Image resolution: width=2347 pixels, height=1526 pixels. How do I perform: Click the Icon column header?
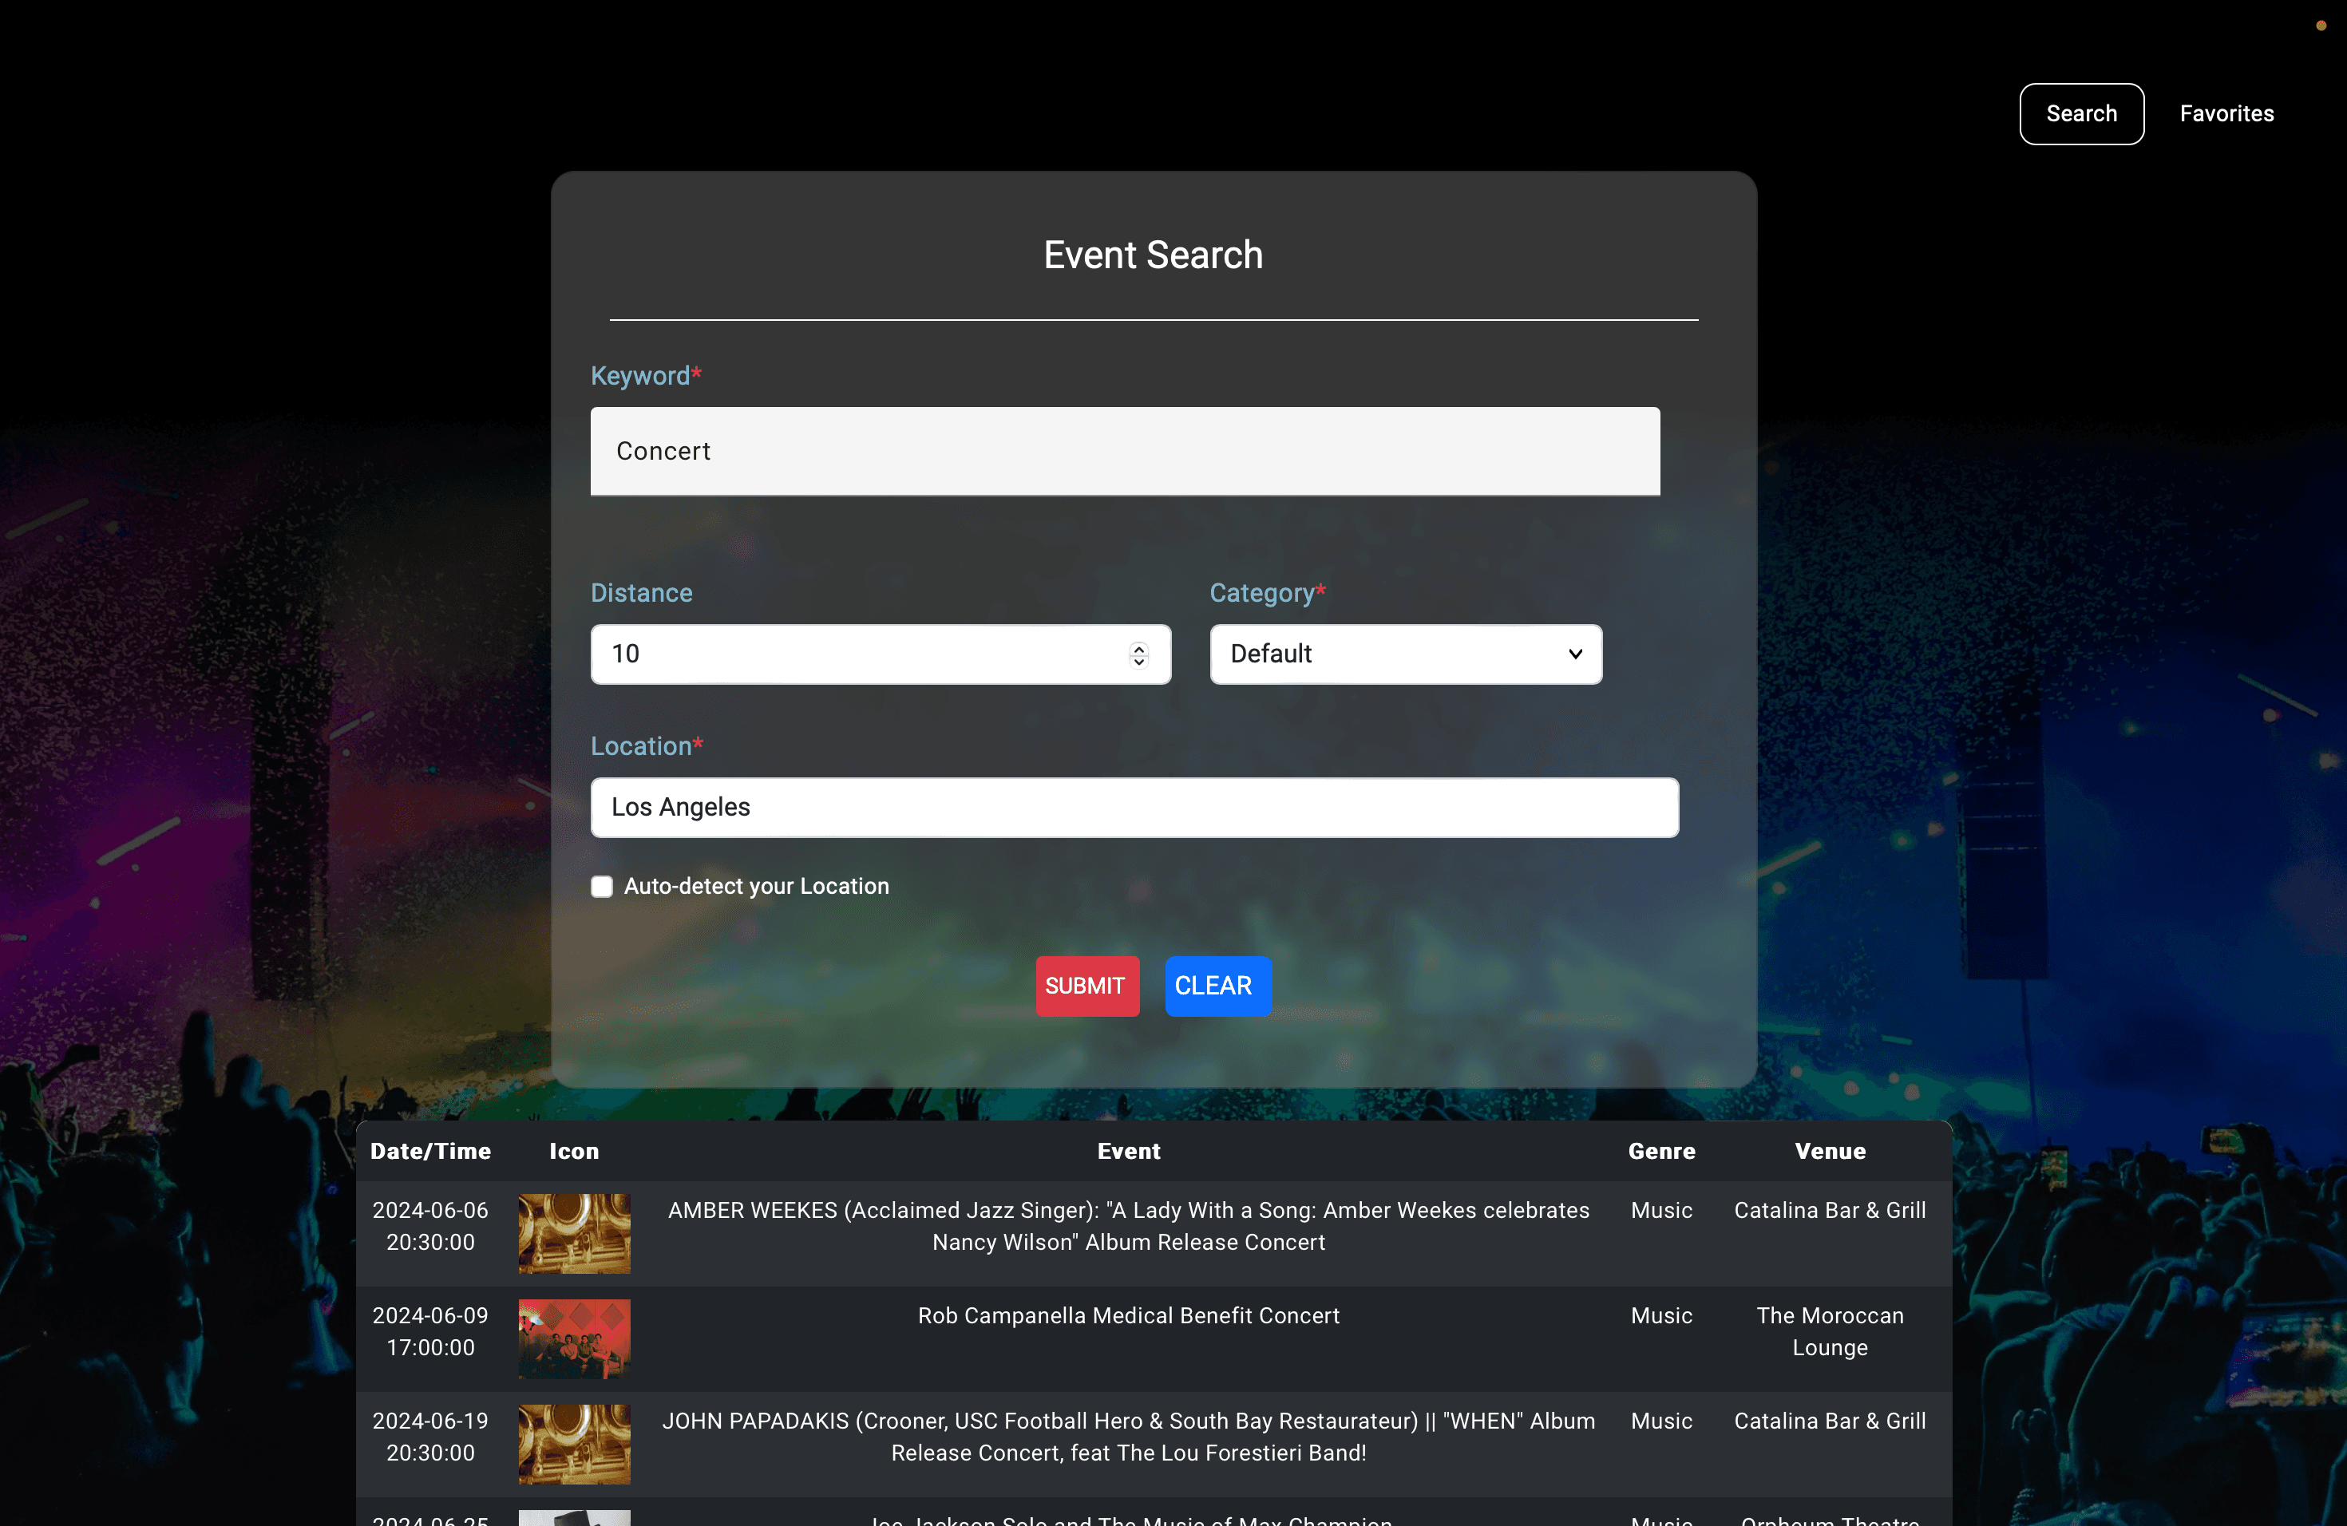tap(574, 1152)
